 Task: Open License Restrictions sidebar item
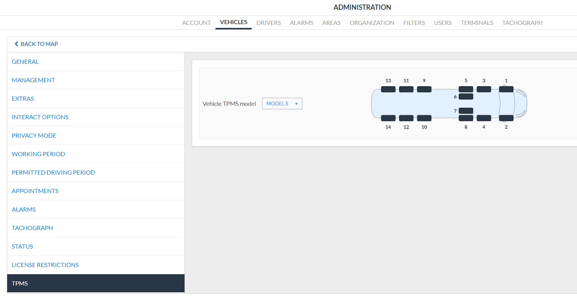coord(45,265)
